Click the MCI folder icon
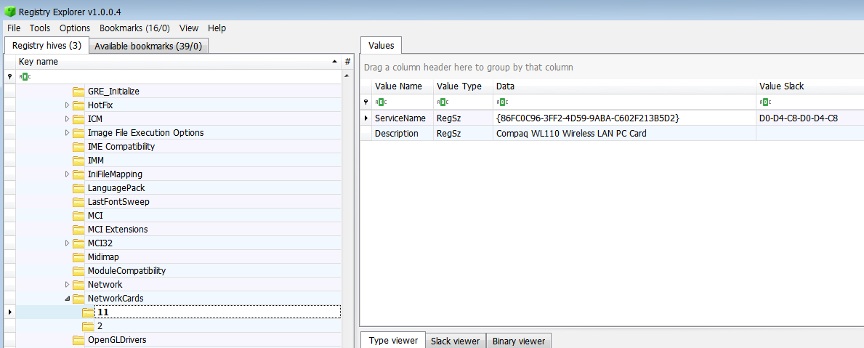This screenshot has height=348, width=864. 78,215
